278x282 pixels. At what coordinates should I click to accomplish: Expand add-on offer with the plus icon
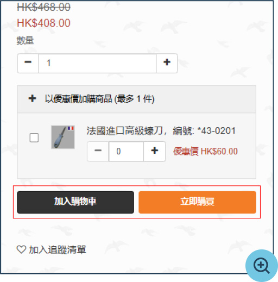coord(32,99)
